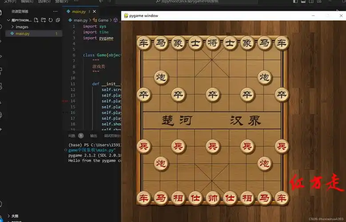Image resolution: width=346 pixels, height=222 pixels.
Task: Click terminal line 'pygame 2.1.2 (SDL'
Action: 95,155
